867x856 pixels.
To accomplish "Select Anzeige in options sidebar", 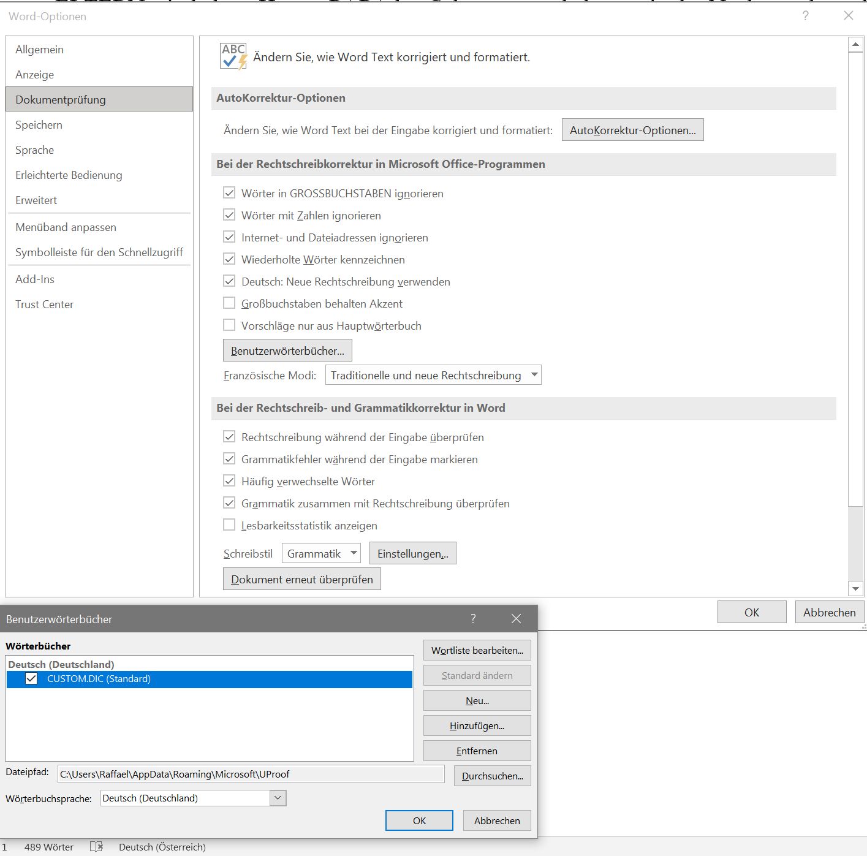I will tap(99, 75).
